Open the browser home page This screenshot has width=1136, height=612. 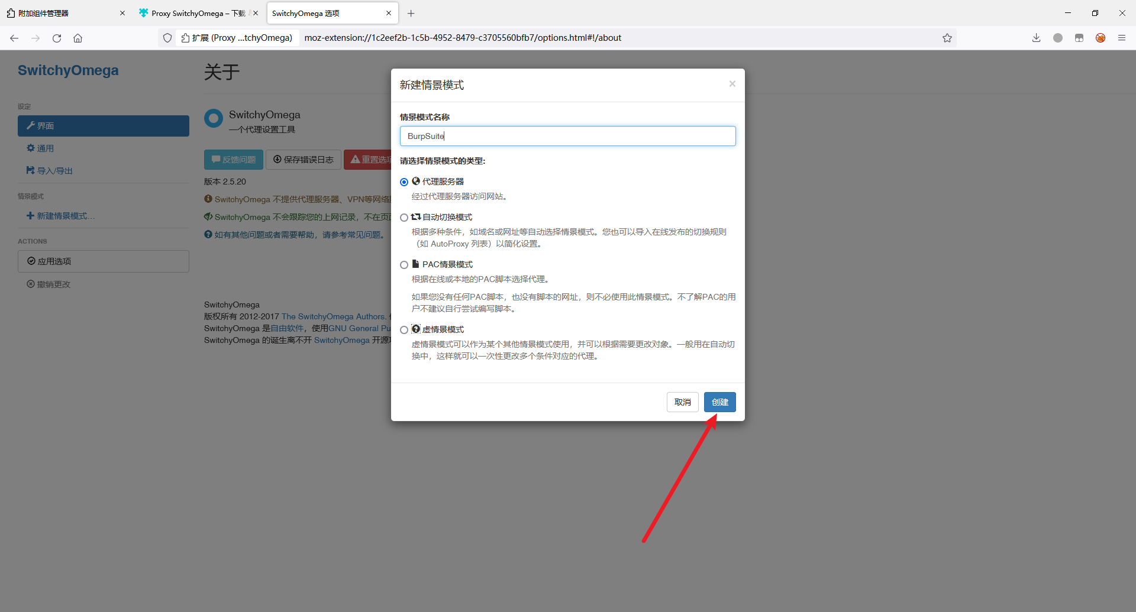coord(78,38)
